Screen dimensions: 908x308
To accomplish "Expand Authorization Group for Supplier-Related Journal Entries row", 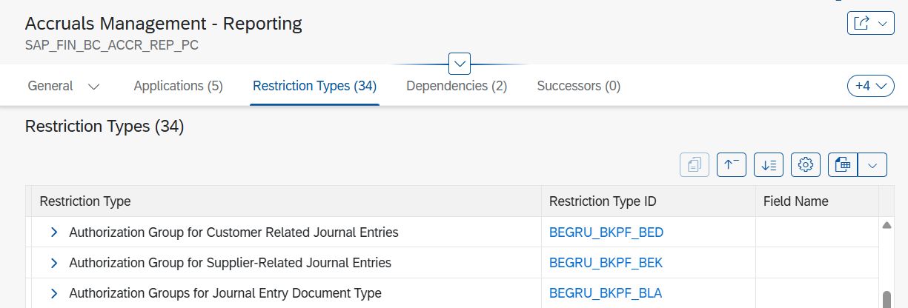I will (x=53, y=263).
